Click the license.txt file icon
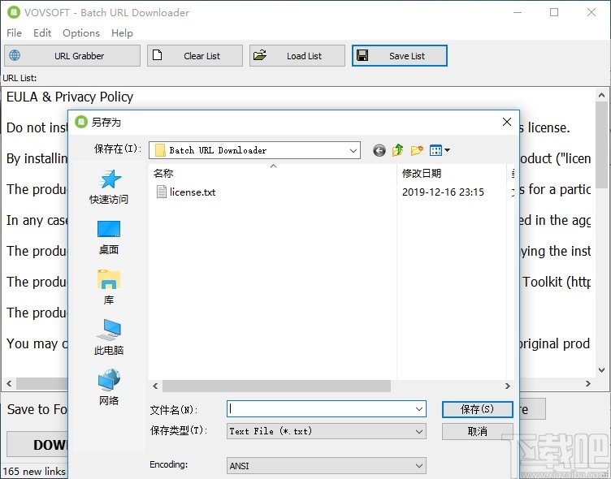611x479 pixels. [162, 192]
